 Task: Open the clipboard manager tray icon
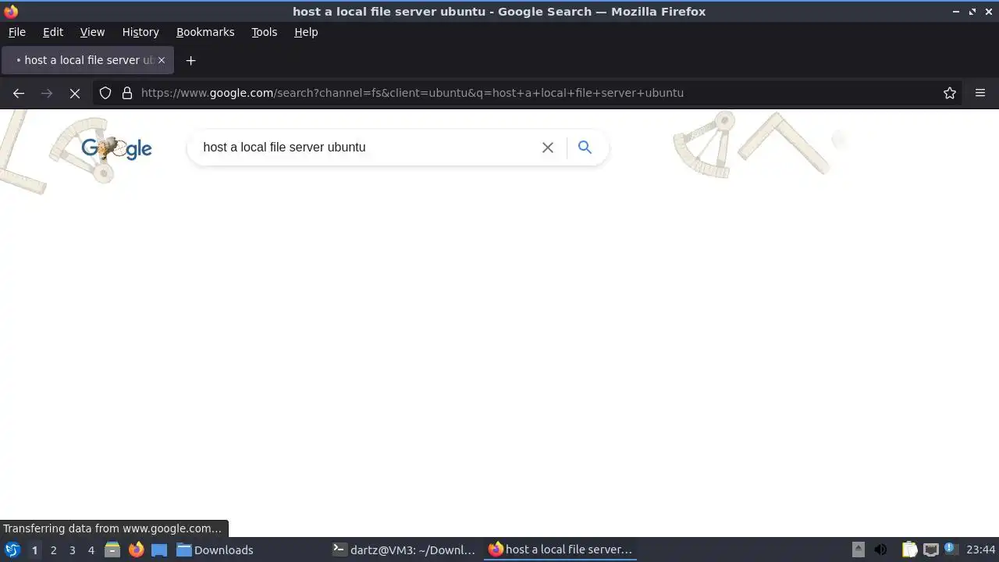[x=909, y=550]
